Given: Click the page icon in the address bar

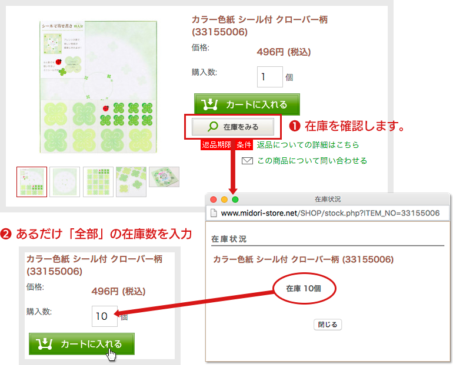Looking at the screenshot, I should pos(214,213).
